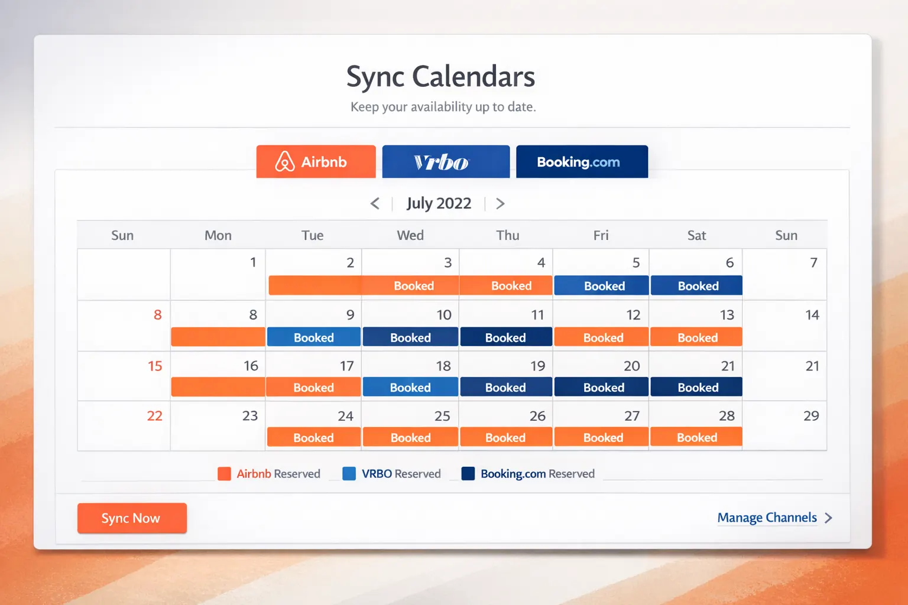Click the chevron beside Manage Channels

click(x=828, y=518)
